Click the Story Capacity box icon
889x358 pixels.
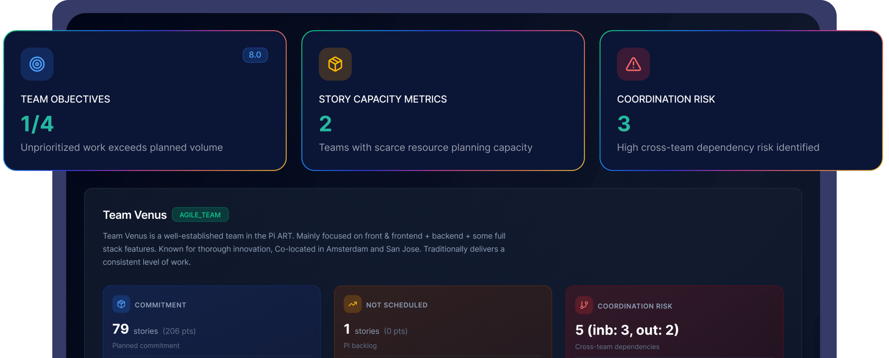(x=335, y=64)
